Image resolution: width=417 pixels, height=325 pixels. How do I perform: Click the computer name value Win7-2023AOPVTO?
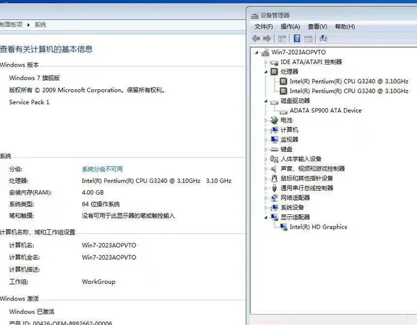coord(109,246)
